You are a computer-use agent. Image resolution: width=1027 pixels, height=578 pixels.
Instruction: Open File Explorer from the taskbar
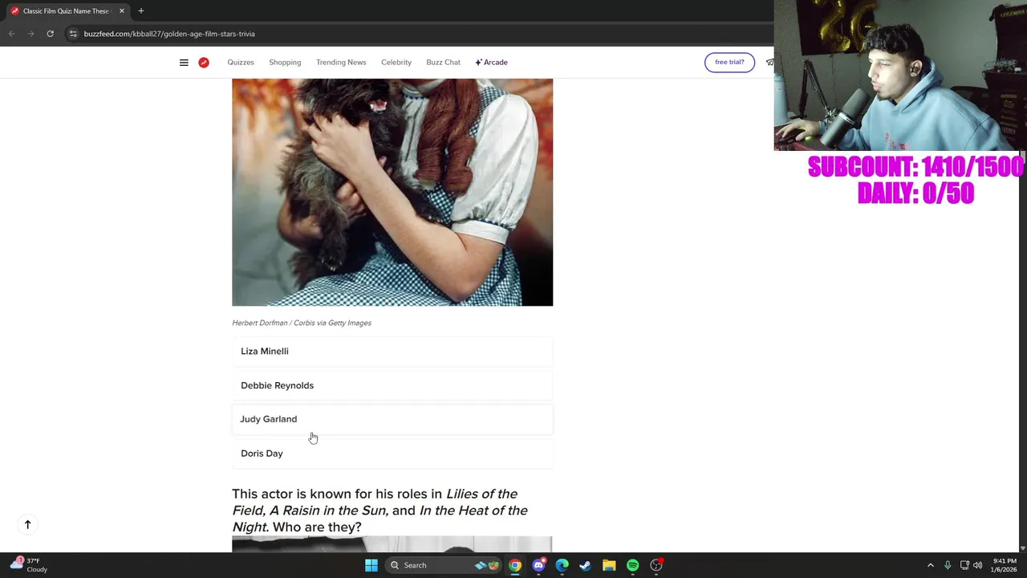[x=609, y=565]
